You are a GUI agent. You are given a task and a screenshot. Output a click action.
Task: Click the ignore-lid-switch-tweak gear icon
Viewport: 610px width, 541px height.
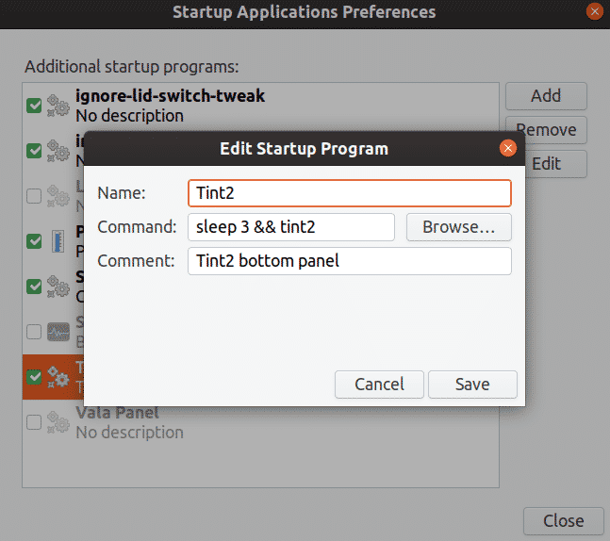click(x=58, y=105)
